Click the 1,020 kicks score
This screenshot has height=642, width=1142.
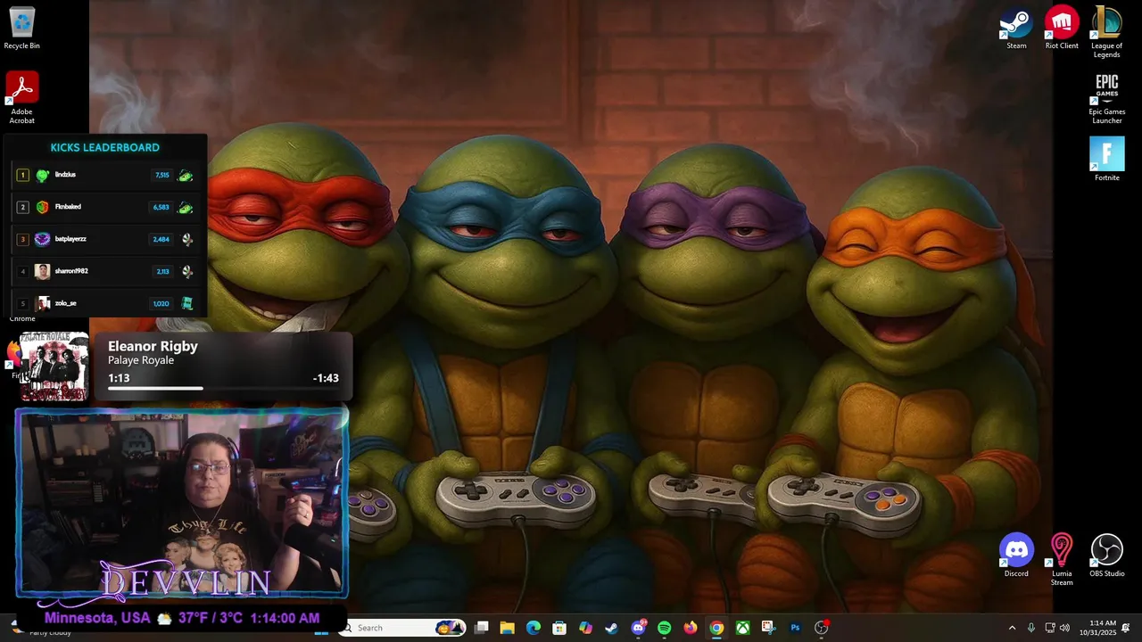click(x=161, y=303)
